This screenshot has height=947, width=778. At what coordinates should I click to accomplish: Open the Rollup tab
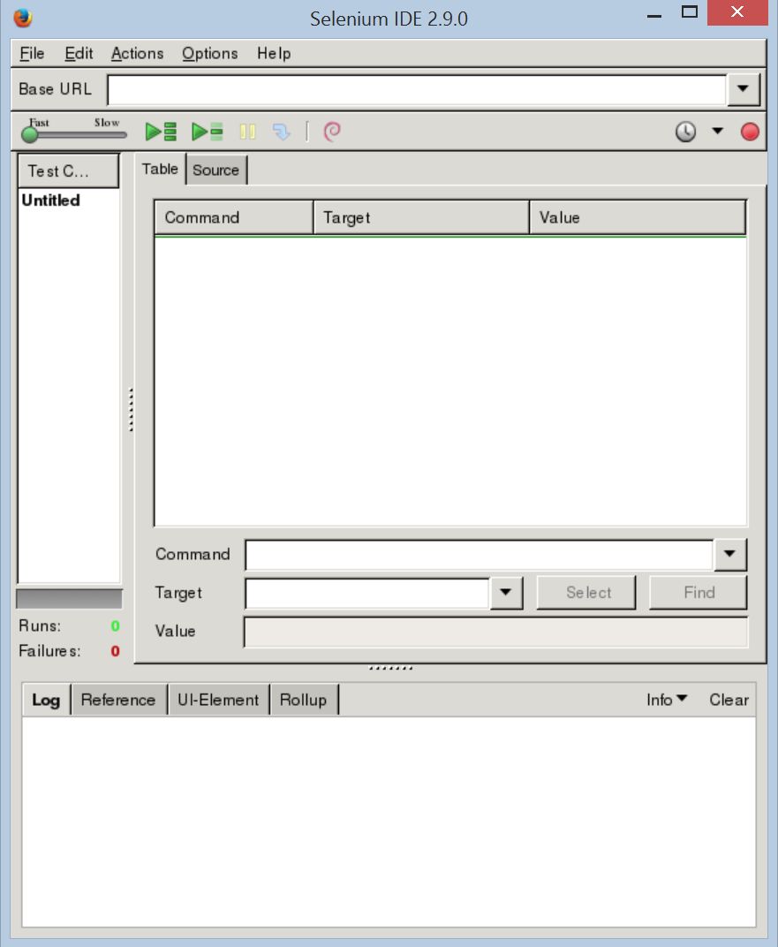pyautogui.click(x=303, y=700)
